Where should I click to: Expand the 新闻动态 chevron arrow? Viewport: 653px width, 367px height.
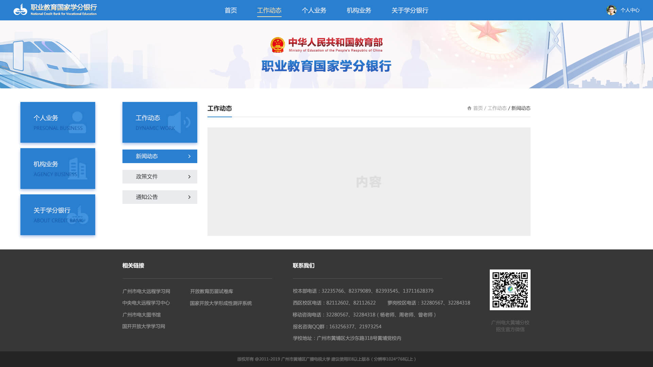pos(189,156)
